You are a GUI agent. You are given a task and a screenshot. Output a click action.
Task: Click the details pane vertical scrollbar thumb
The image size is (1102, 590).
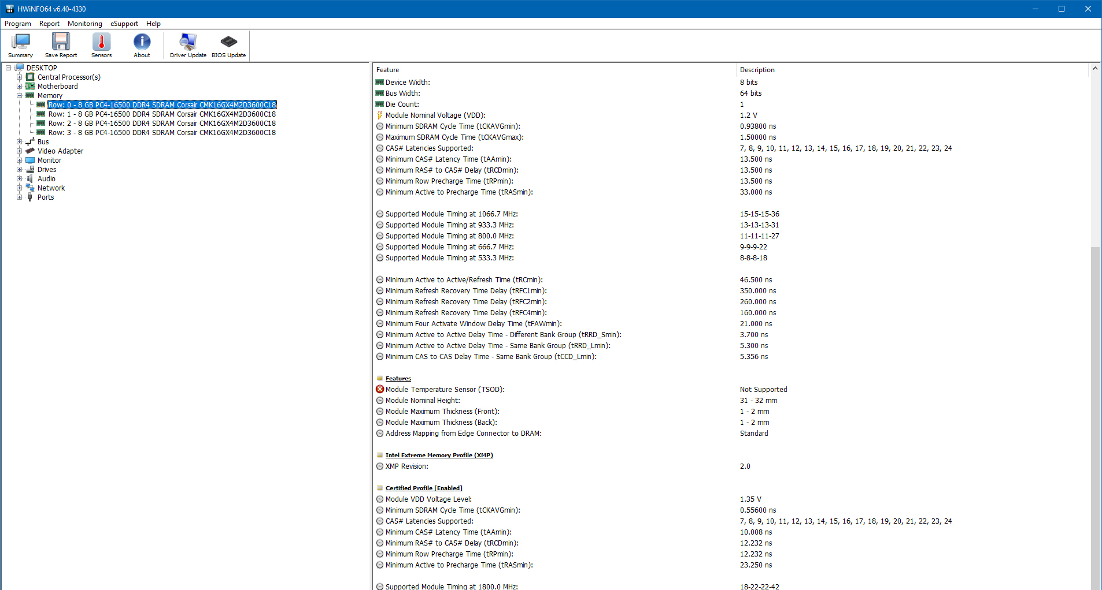tap(1095, 419)
